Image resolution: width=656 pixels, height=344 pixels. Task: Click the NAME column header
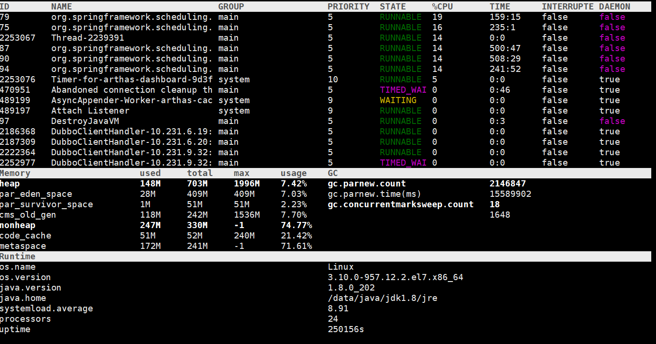(61, 6)
